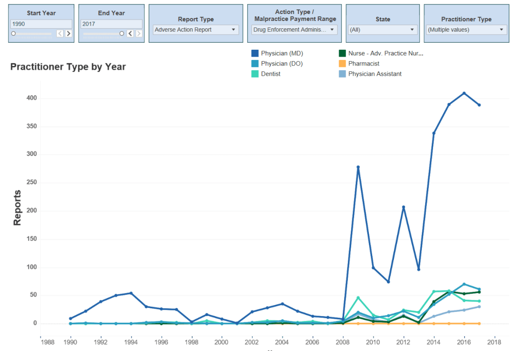Open the Report Type dropdown
The width and height of the screenshot is (511, 351).
point(196,30)
